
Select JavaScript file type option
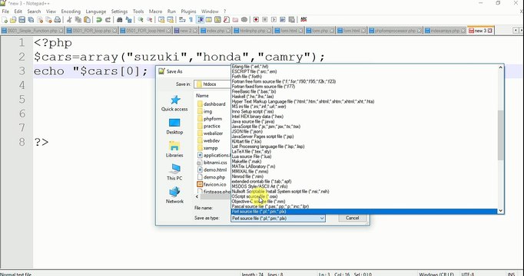[266, 127]
